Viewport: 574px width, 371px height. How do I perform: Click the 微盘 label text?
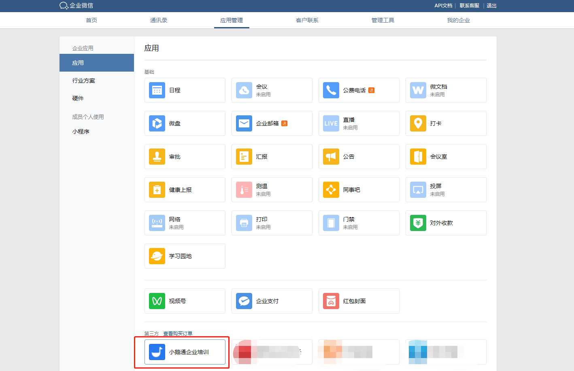175,123
